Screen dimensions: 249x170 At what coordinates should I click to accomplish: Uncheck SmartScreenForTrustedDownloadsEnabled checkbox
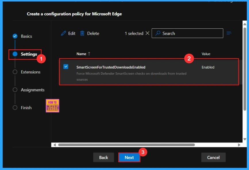66,67
